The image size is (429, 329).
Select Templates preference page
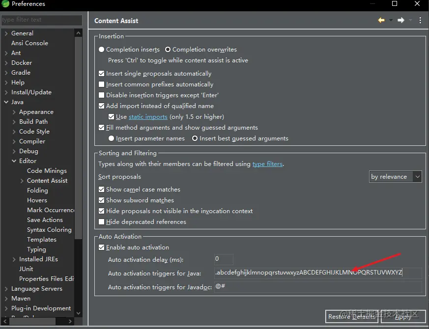[x=42, y=240]
